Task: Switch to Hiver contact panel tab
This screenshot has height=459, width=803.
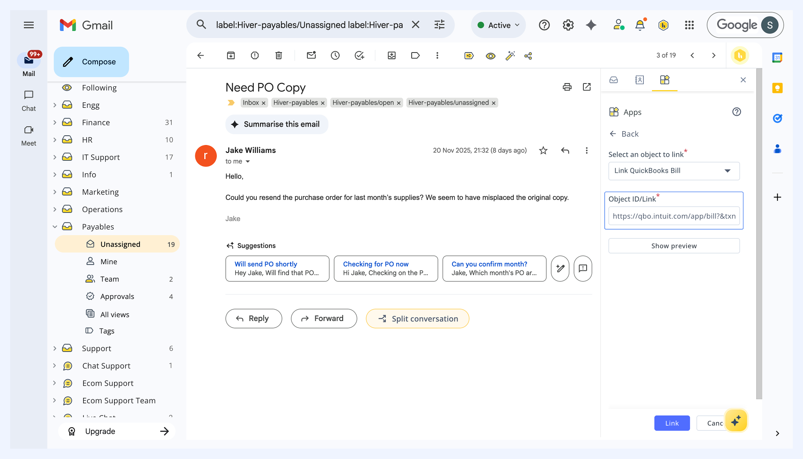Action: pyautogui.click(x=639, y=80)
